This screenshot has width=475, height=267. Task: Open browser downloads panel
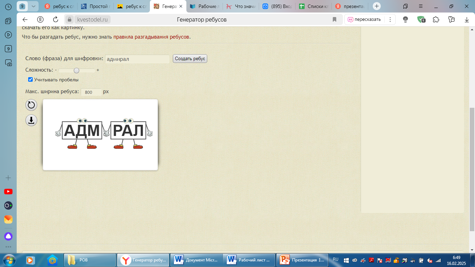tap(467, 19)
